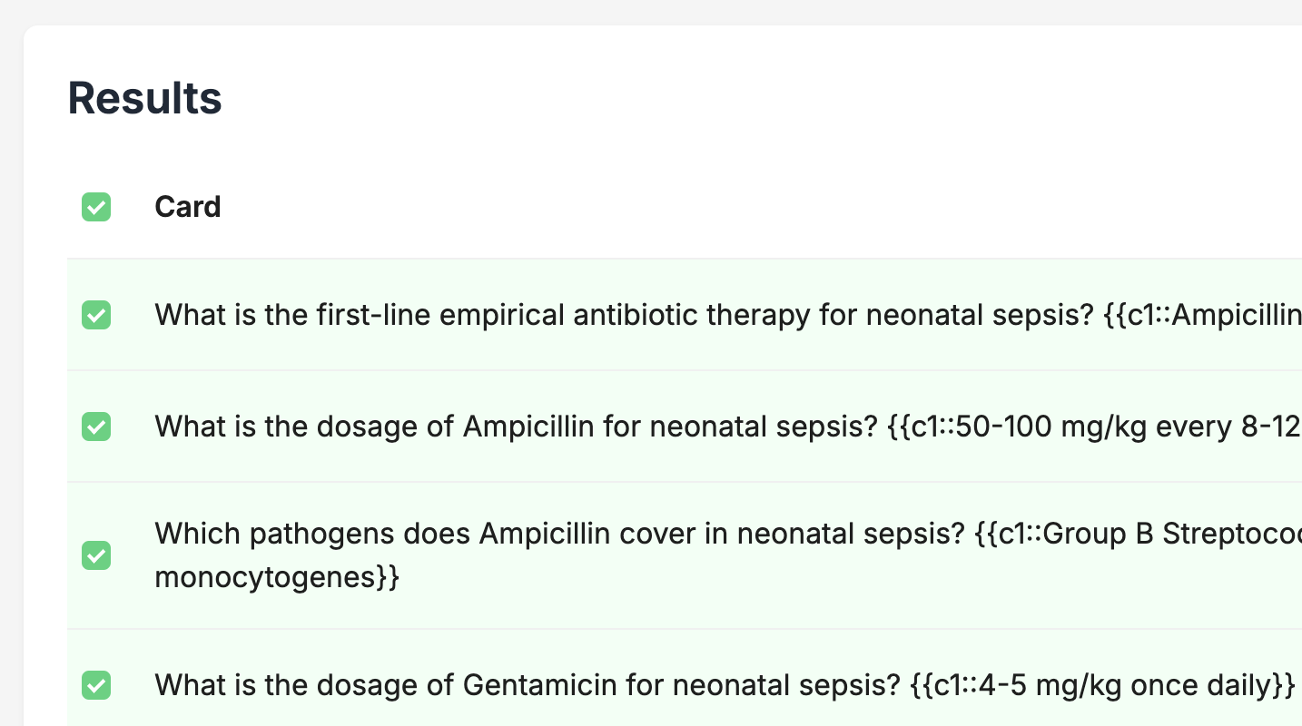Viewport: 1302px width, 726px height.
Task: Deselect the Ampicillin pathogens card checkbox
Action: 96,555
